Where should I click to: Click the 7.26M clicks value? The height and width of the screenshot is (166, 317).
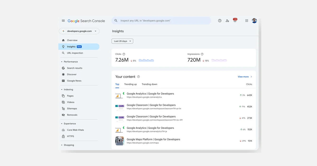pos(122,60)
